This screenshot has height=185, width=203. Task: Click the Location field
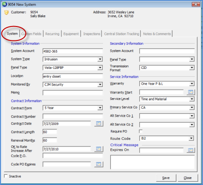[x=73, y=76]
